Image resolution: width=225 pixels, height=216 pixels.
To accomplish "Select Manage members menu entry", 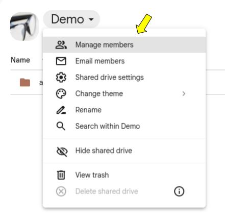I will (124, 45).
